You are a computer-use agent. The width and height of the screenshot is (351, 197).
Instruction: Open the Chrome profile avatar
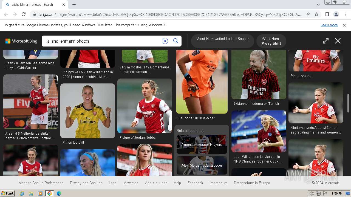336,14
